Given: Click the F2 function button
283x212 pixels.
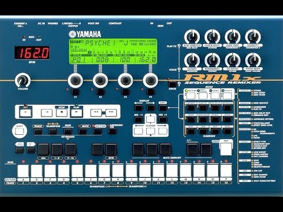Looking at the screenshot, I should pyautogui.click(x=100, y=92).
